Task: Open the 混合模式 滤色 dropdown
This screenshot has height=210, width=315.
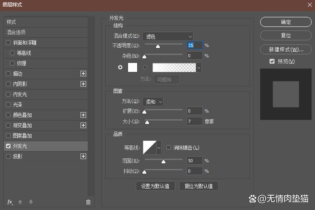Action: coord(168,37)
